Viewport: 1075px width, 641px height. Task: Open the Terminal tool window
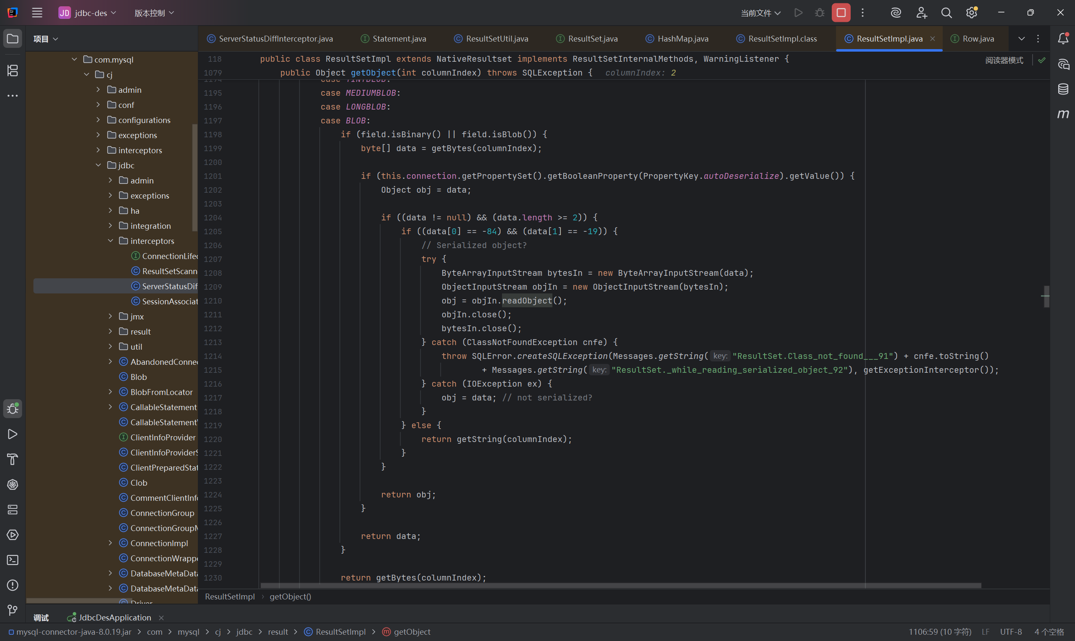pos(13,560)
